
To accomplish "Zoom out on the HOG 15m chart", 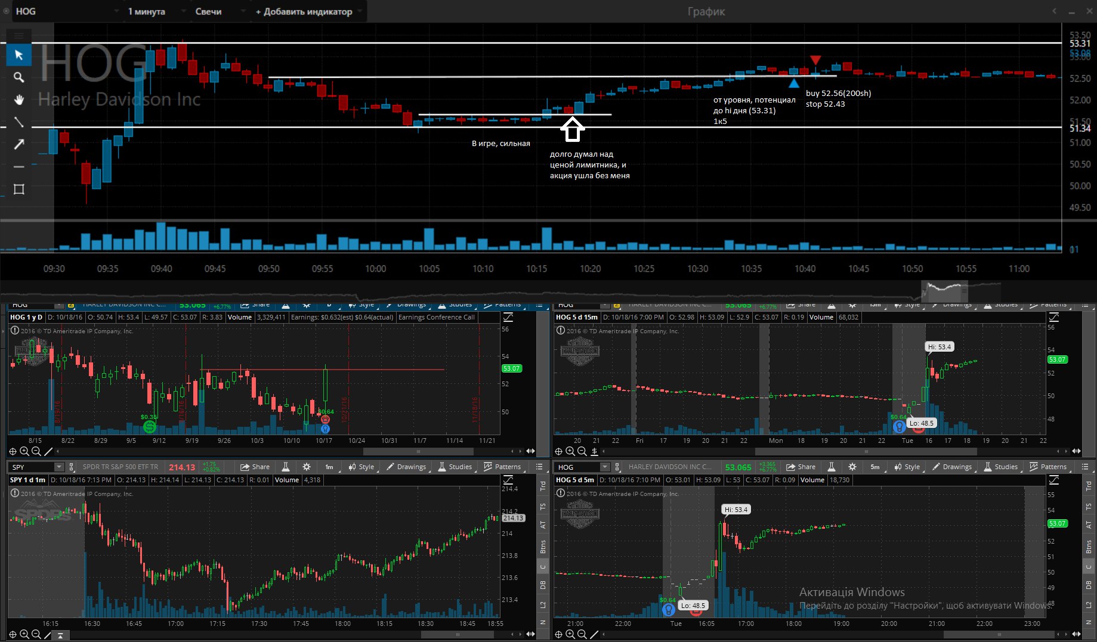I will [582, 451].
